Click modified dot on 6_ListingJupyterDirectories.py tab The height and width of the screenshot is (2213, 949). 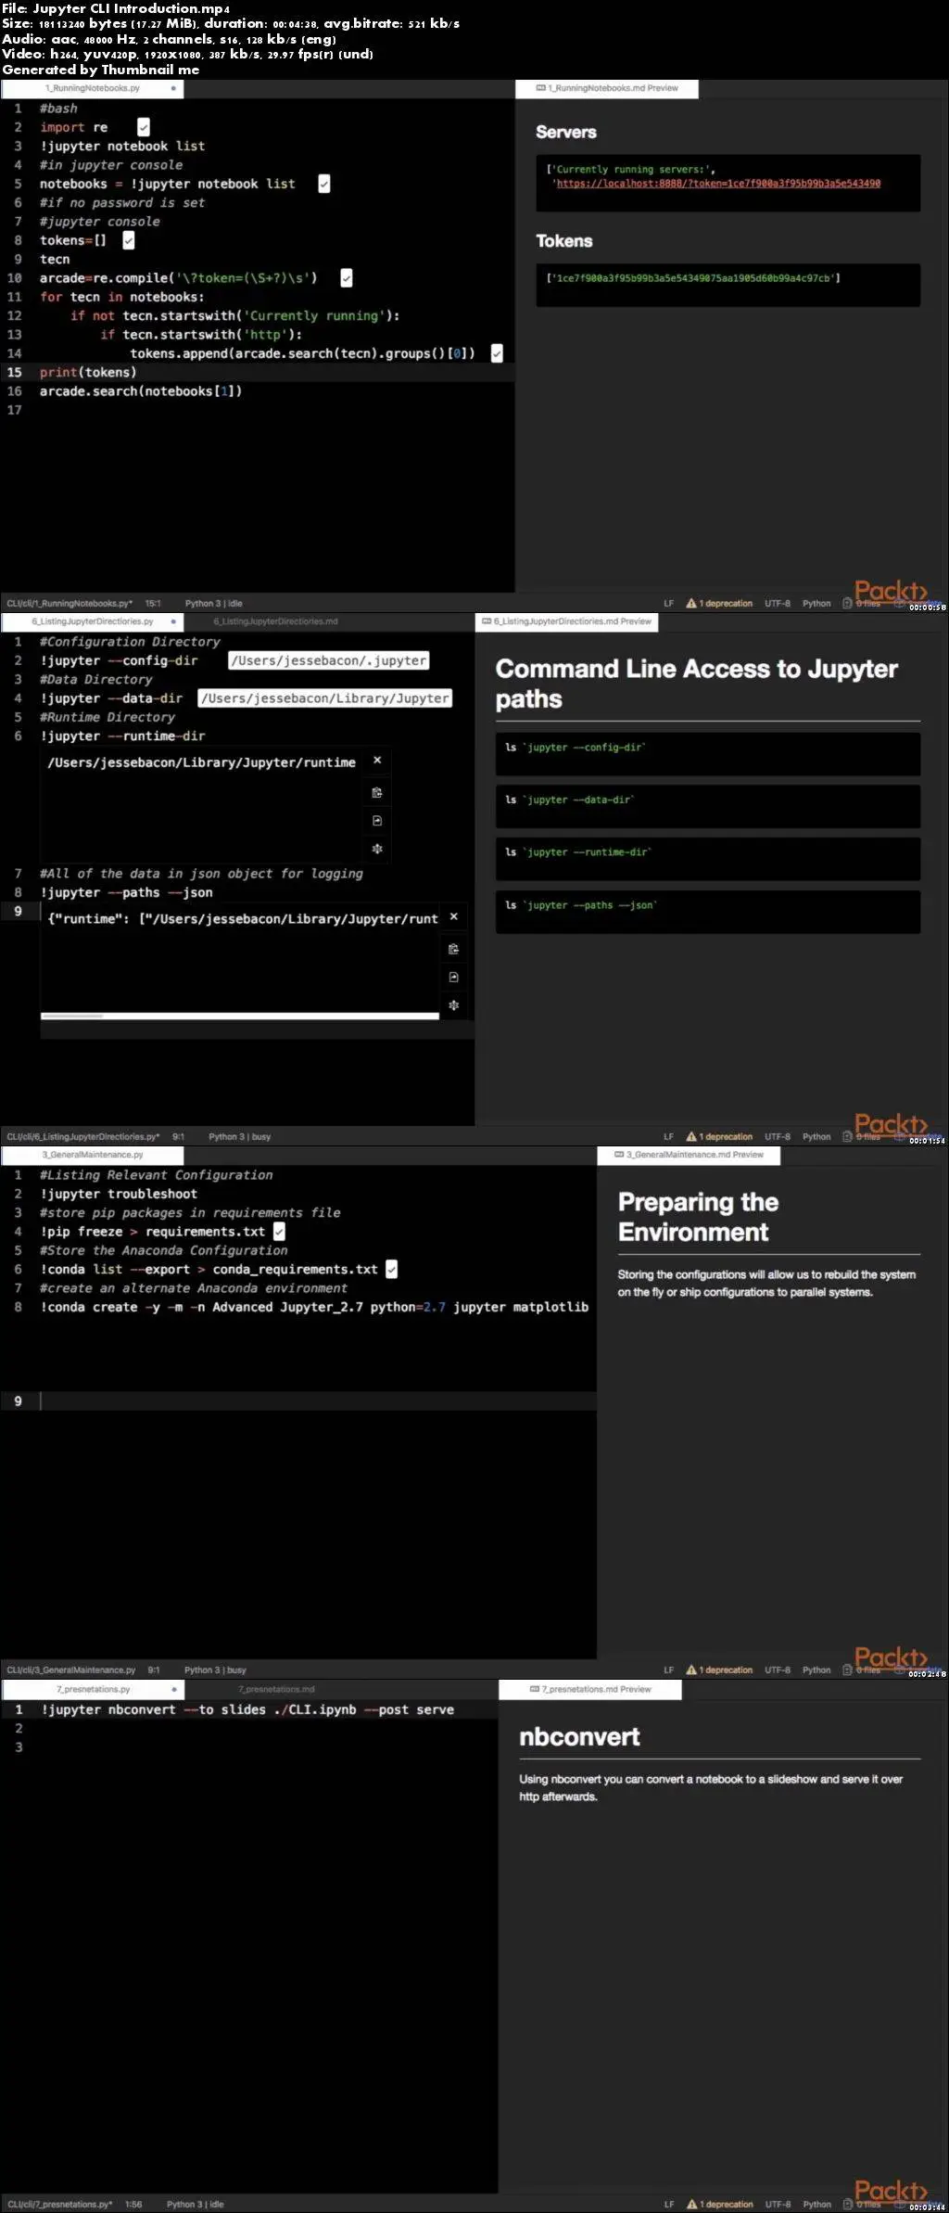[x=173, y=621]
